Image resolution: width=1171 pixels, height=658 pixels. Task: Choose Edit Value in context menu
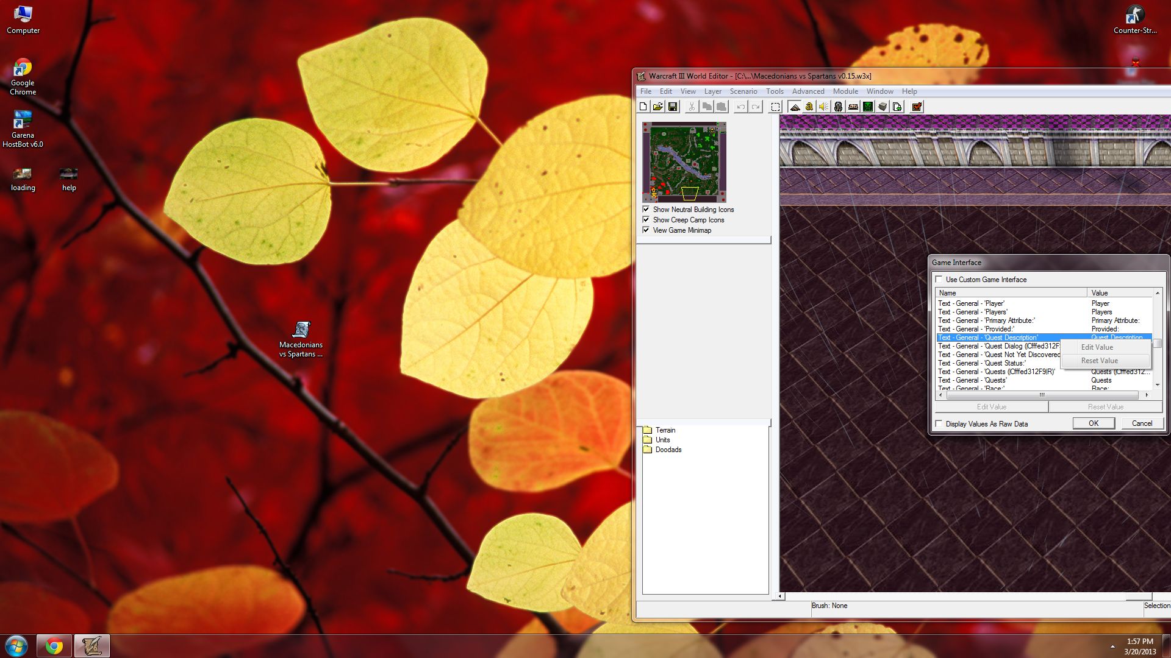(1105, 347)
